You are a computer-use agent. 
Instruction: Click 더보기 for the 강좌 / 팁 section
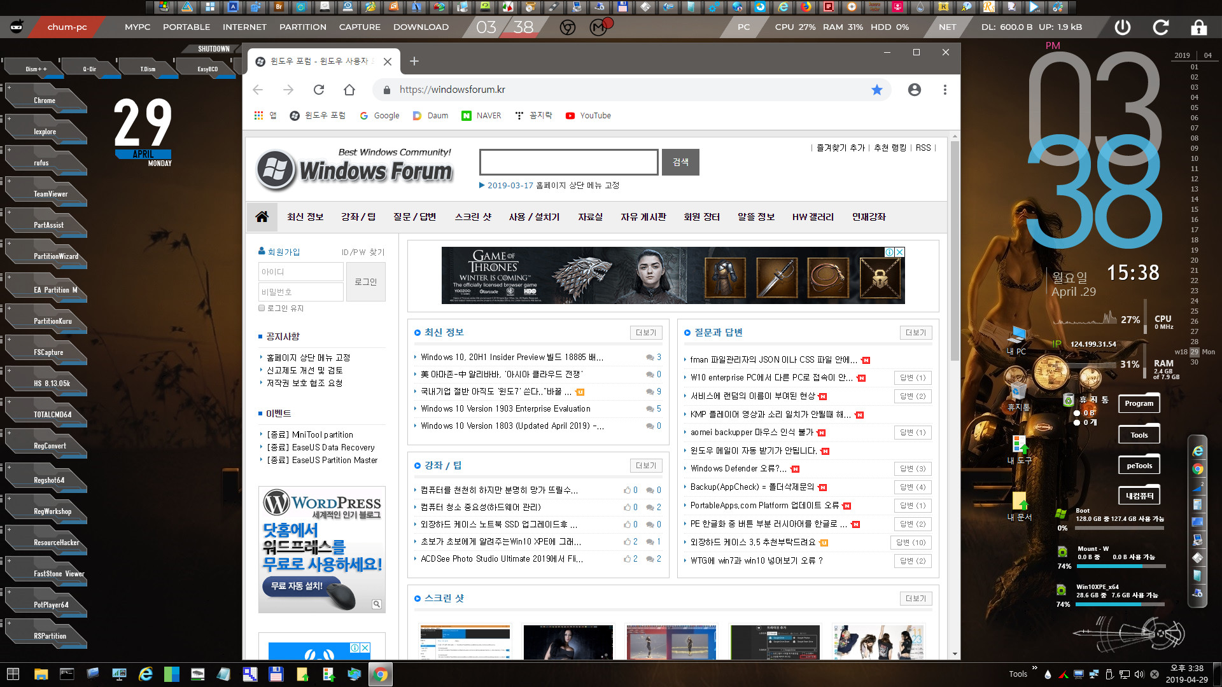[x=646, y=466]
